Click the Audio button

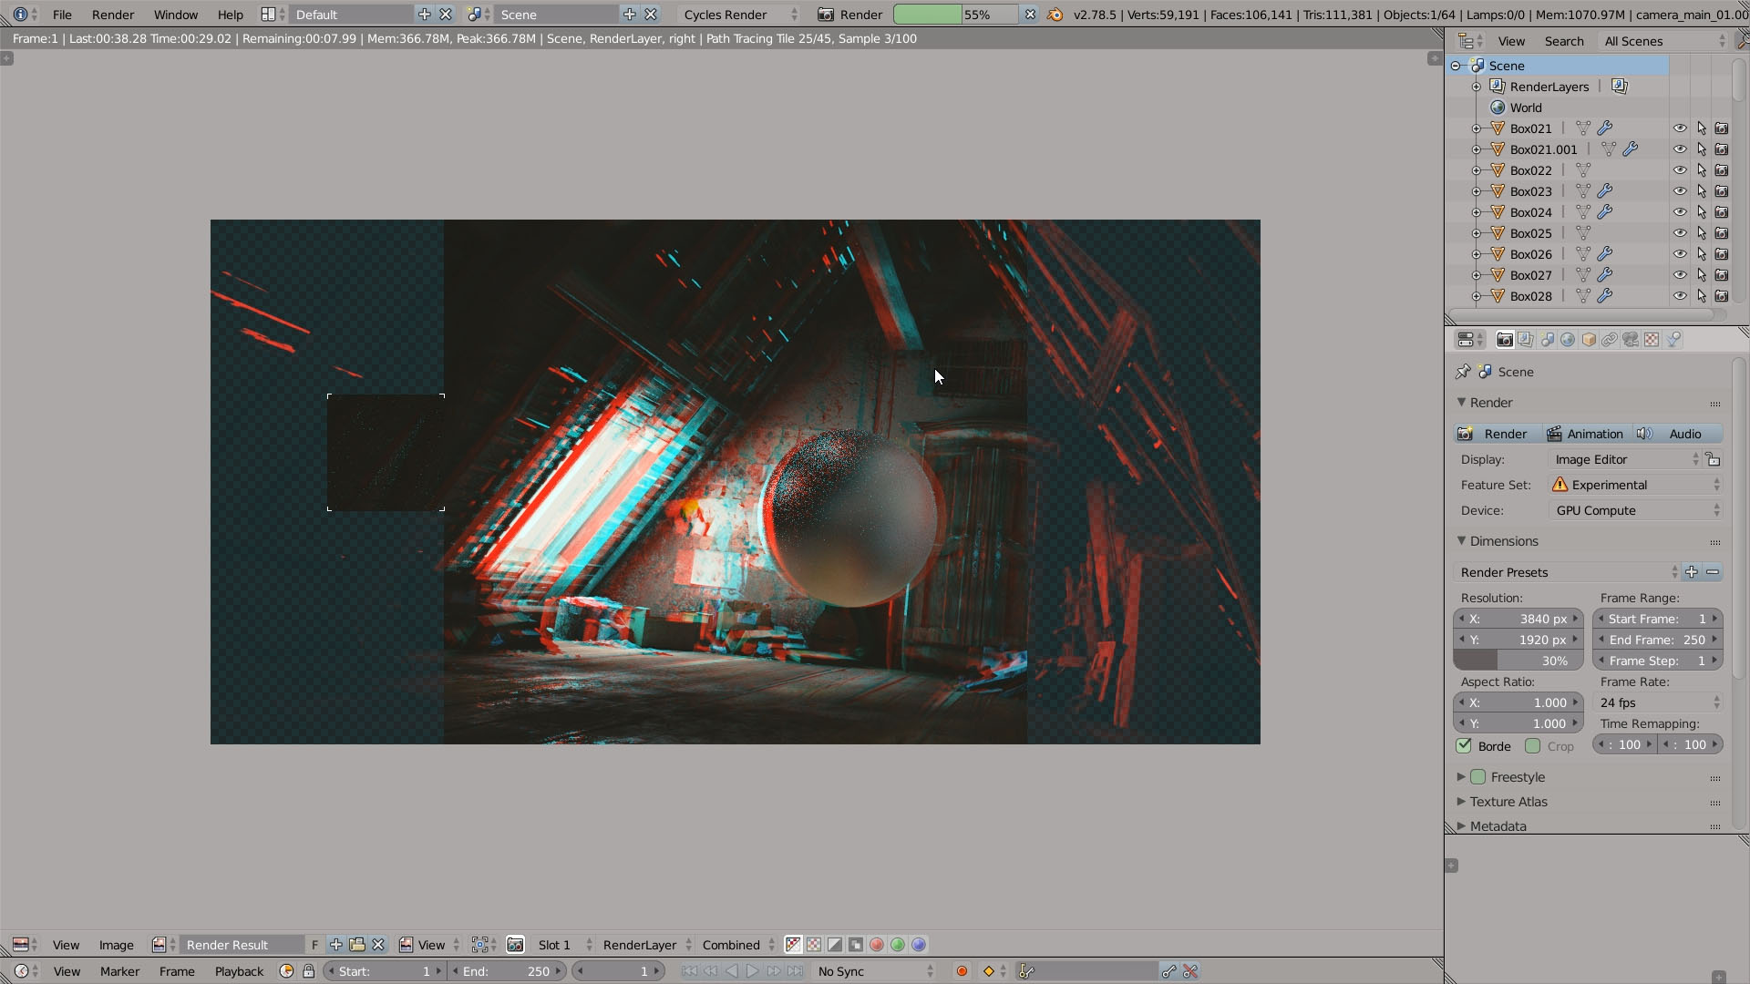pos(1678,434)
